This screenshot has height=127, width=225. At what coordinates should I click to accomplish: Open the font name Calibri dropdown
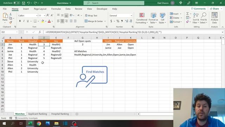coord(37,16)
